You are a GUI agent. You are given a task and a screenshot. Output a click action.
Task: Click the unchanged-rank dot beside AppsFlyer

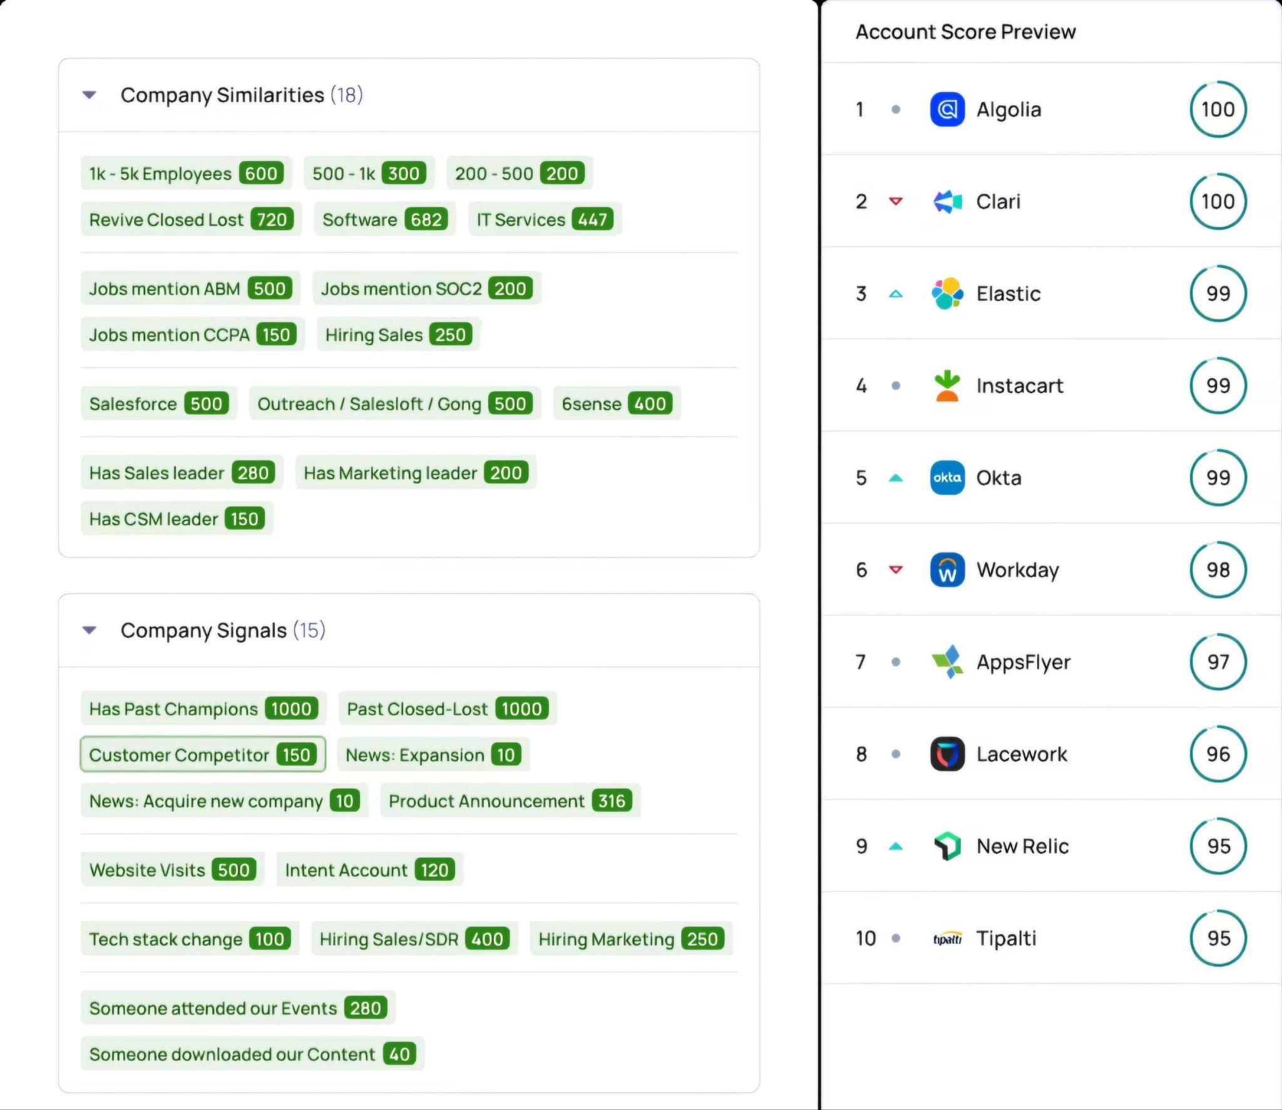point(896,661)
